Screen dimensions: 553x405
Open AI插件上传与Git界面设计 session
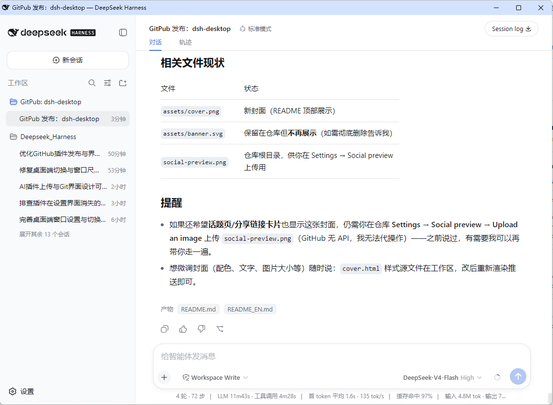click(x=68, y=187)
